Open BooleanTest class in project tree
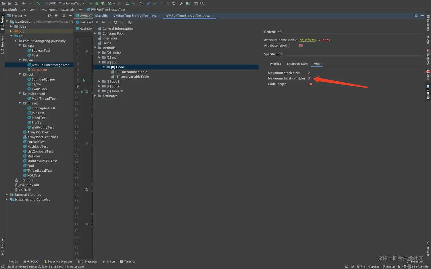This screenshot has height=269, width=431. pos(41,51)
